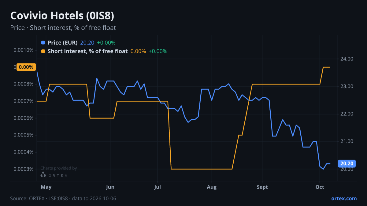Click the 22.00 right axis value
The width and height of the screenshot is (367, 206).
(347, 114)
